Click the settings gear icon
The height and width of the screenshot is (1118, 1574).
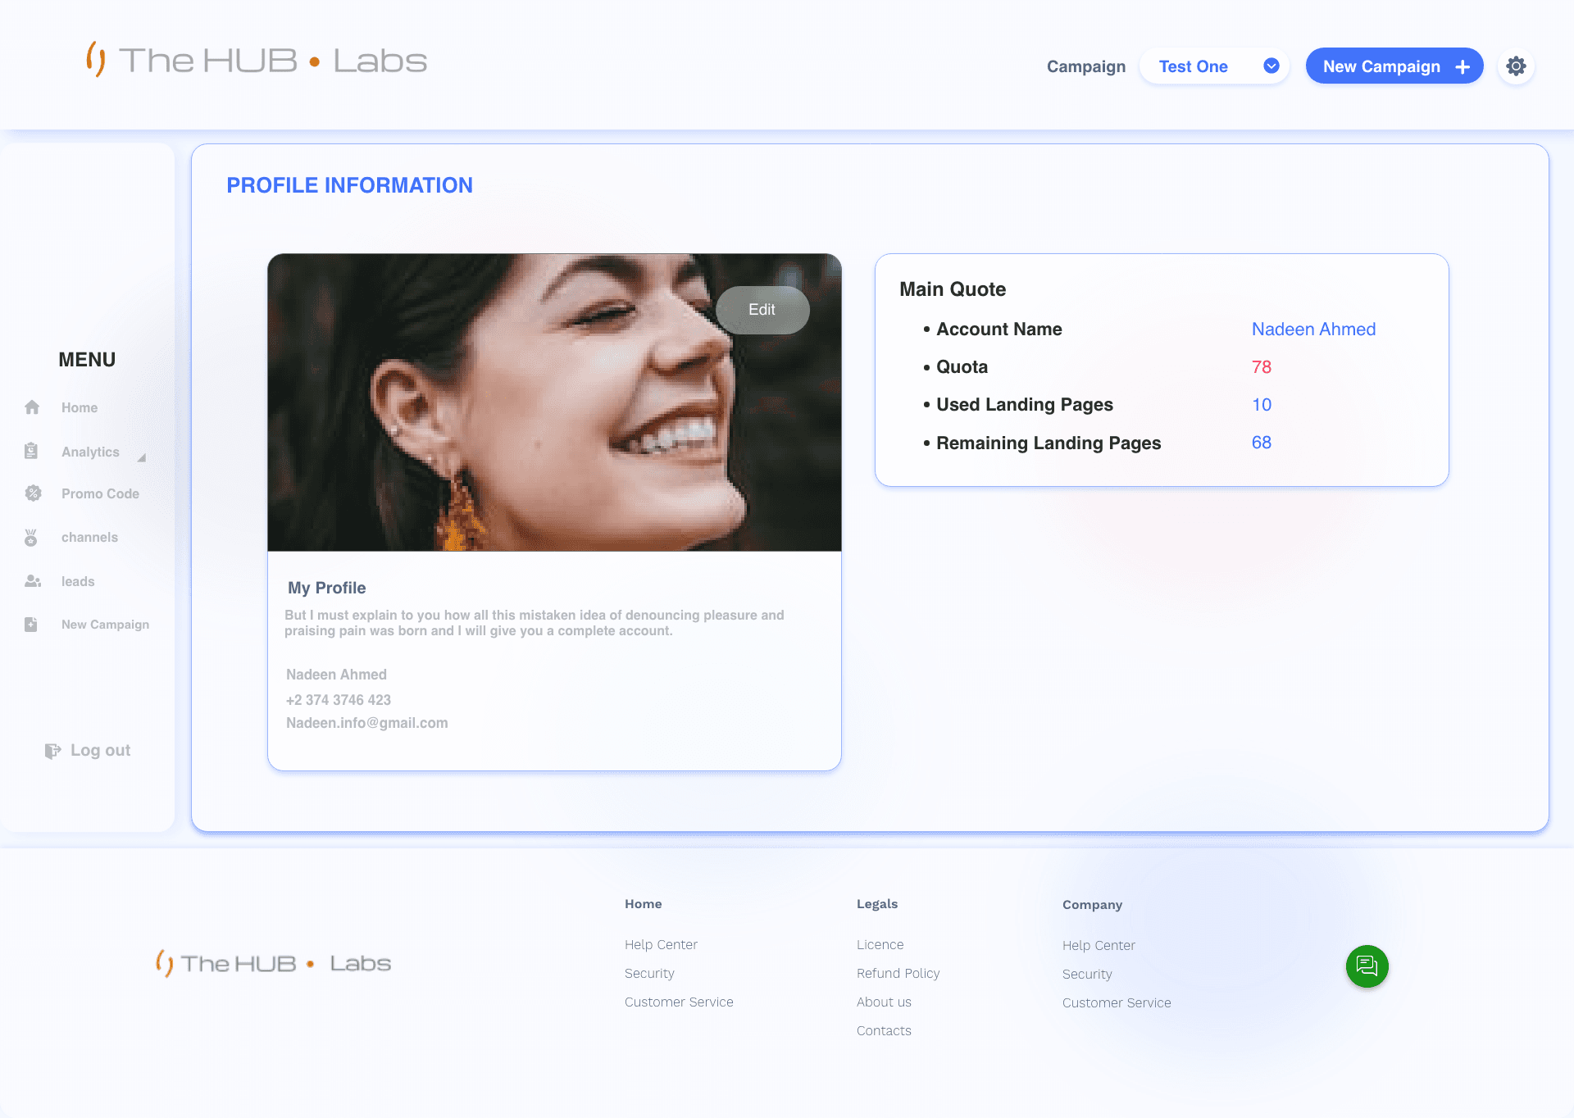pos(1516,66)
